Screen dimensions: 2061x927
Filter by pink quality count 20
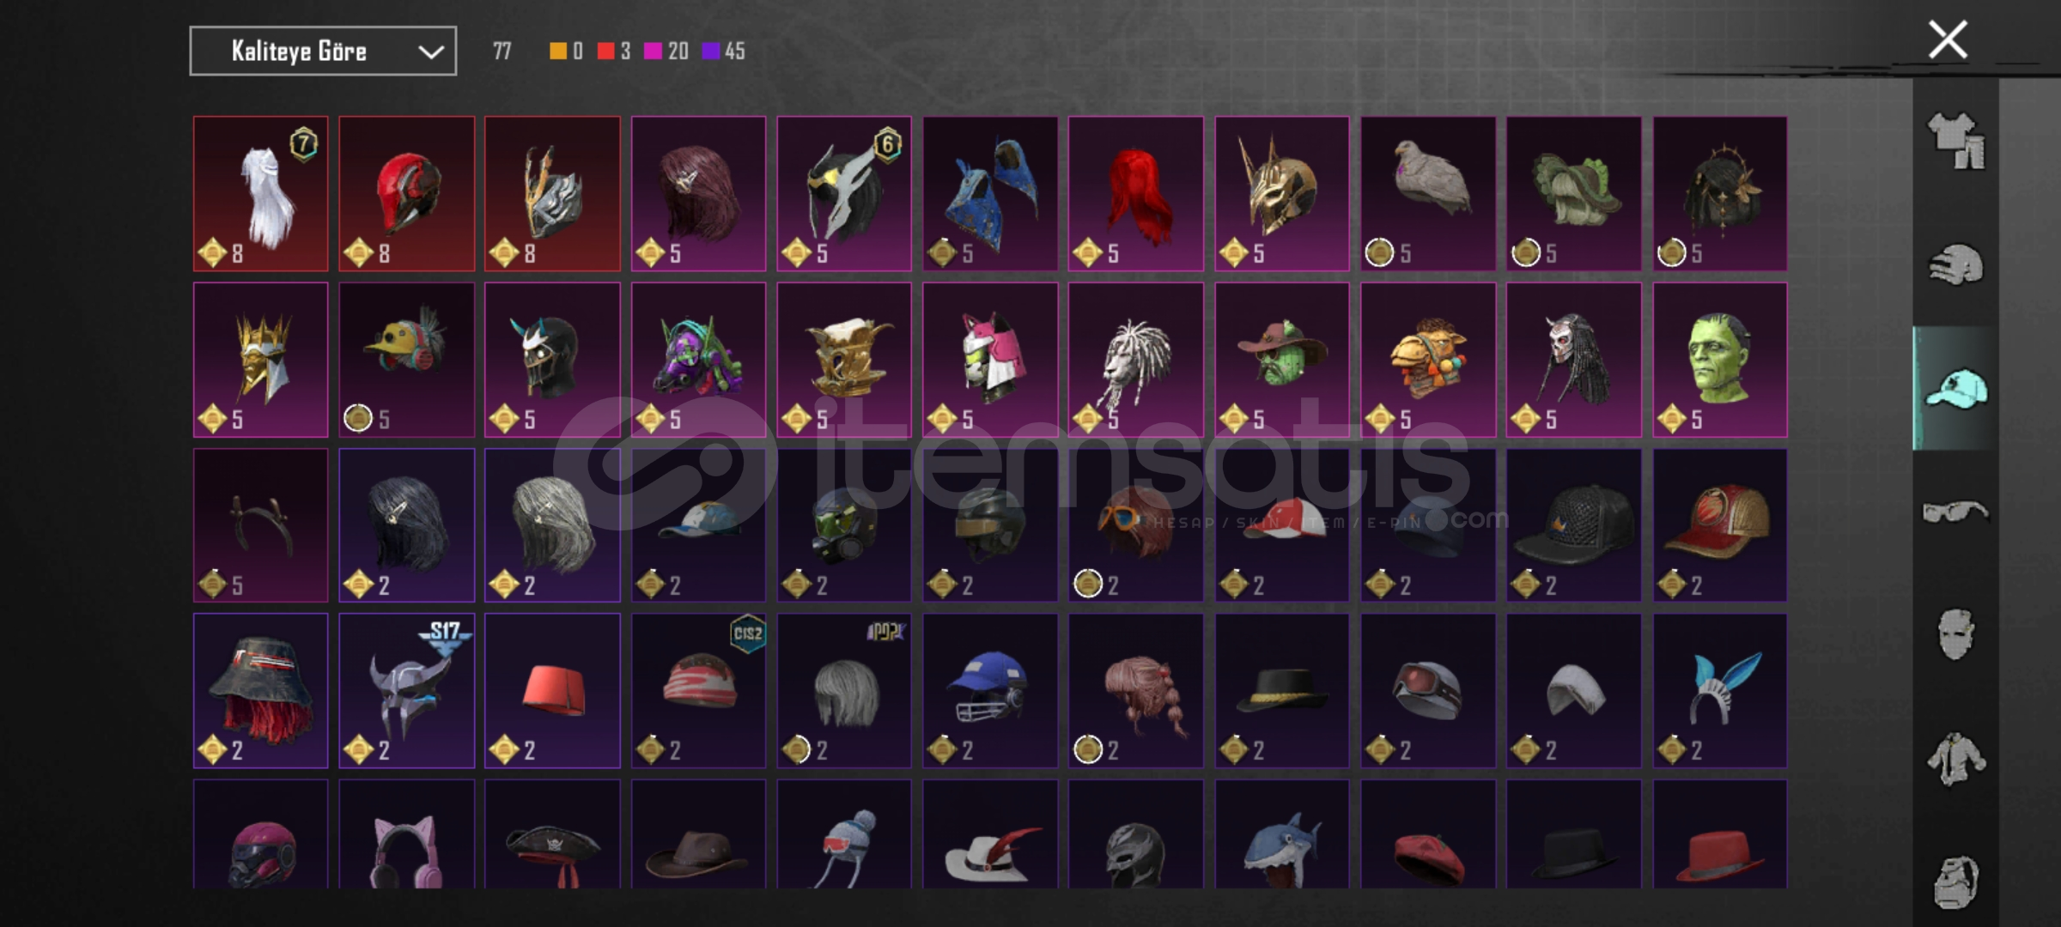tap(666, 51)
